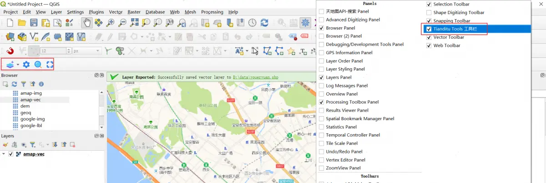Toggle Processing Toolbox Panel checkbox
The height and width of the screenshot is (183, 546).
(x=321, y=102)
